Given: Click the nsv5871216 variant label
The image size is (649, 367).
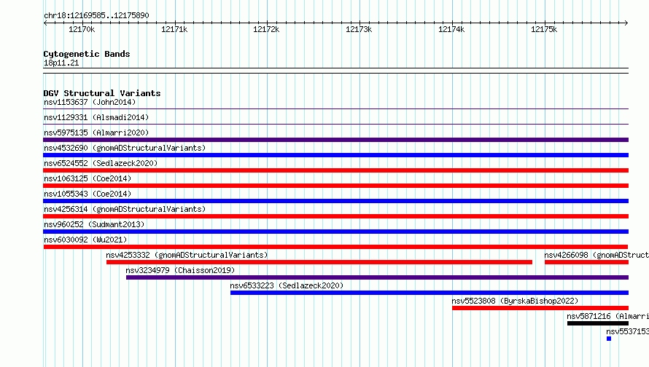Looking at the screenshot, I should point(607,316).
